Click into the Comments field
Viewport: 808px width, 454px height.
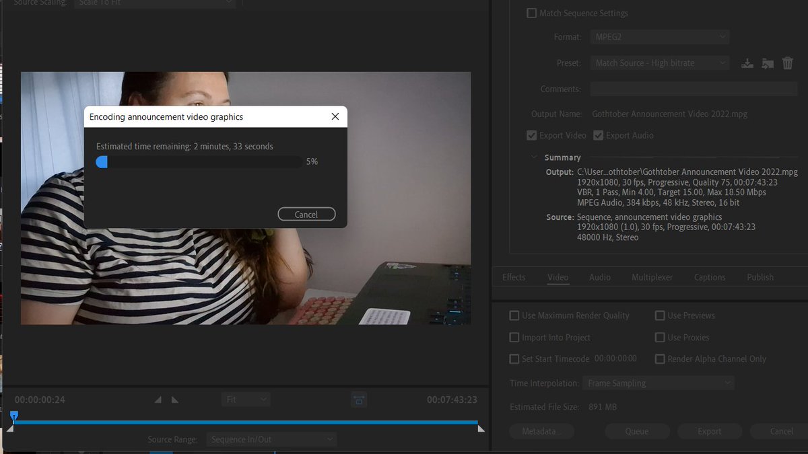click(x=694, y=89)
